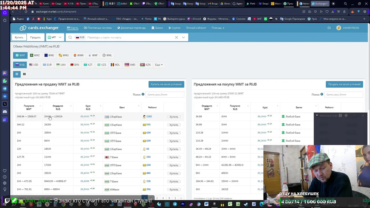
Task: Expand the Еще currencies dropdown
Action: (x=159, y=65)
